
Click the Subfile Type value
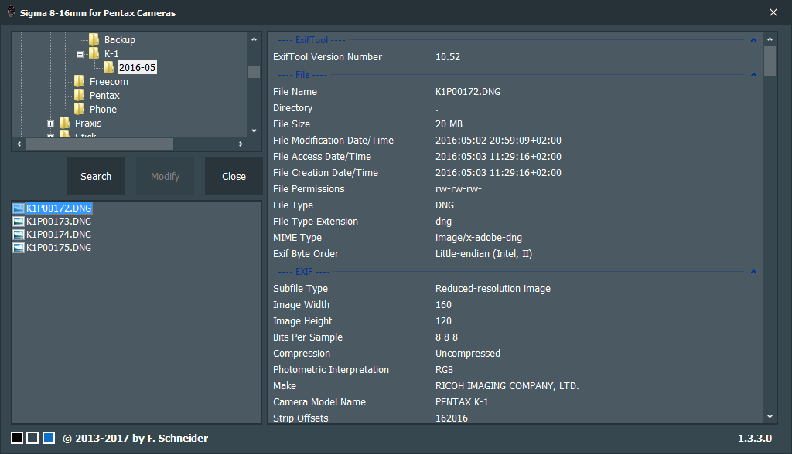click(x=493, y=289)
